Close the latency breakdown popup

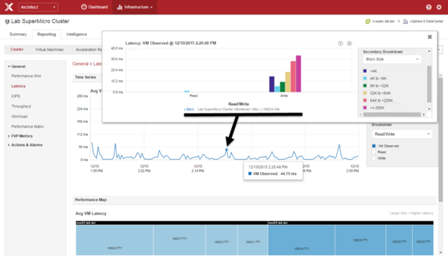429,37
